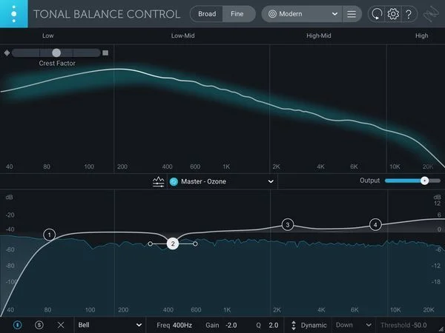
Task: Select EQ node 2
Action: click(173, 243)
